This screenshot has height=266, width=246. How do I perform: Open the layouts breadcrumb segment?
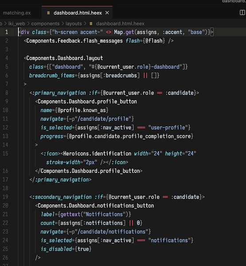74,23
